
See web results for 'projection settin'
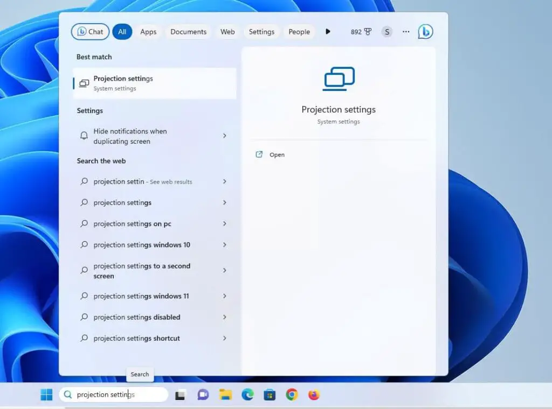pyautogui.click(x=225, y=181)
